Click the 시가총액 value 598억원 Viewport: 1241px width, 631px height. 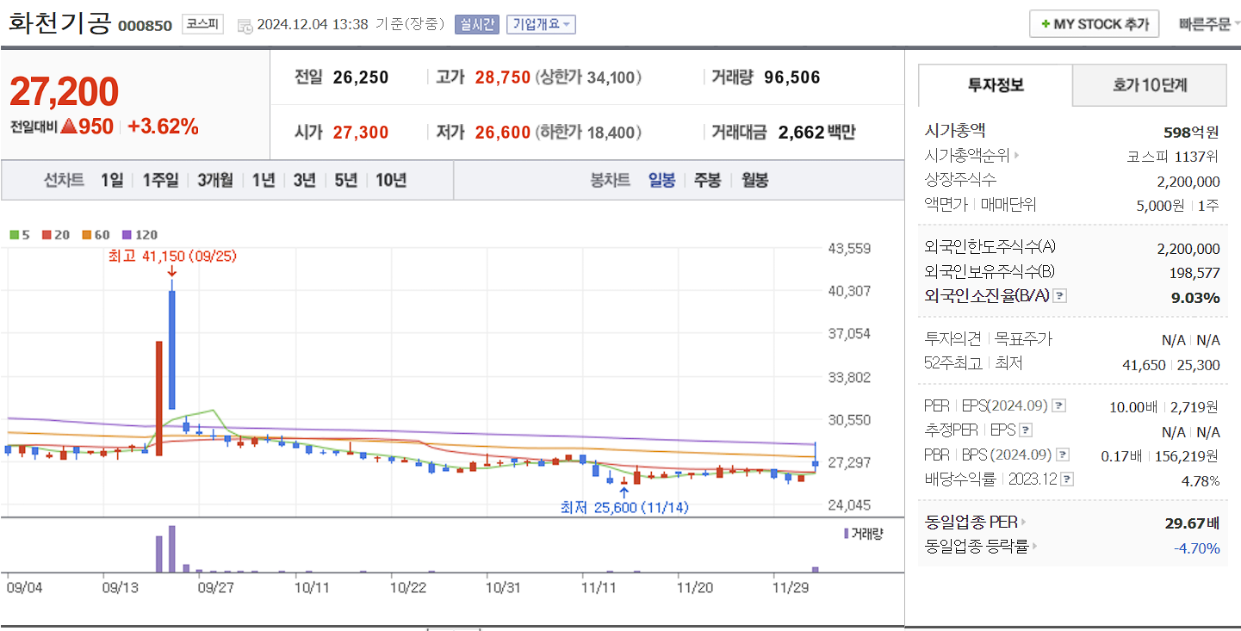(x=1191, y=132)
